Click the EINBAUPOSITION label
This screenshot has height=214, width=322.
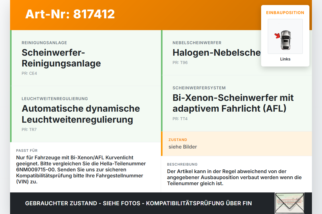285,13
